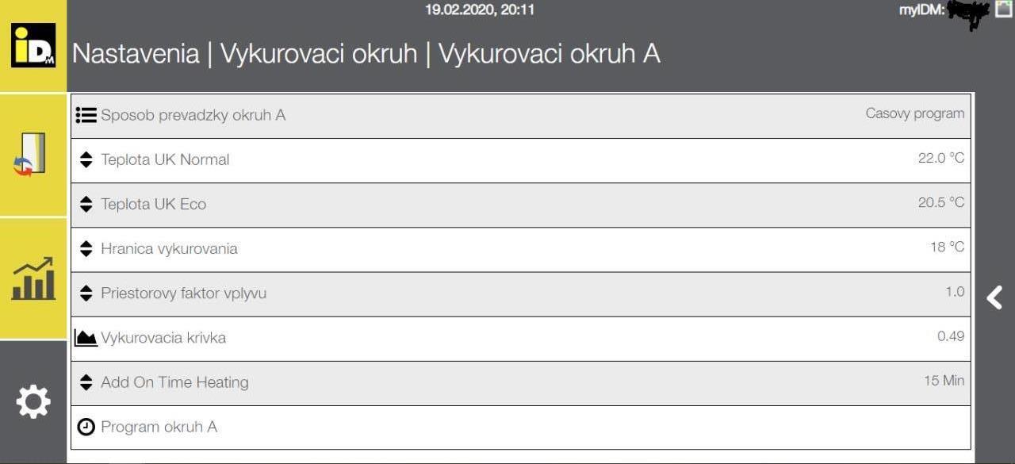The image size is (1015, 464).
Task: Adjust Priestorovy faktor vplyvu stepper arrows
Action: (x=86, y=293)
